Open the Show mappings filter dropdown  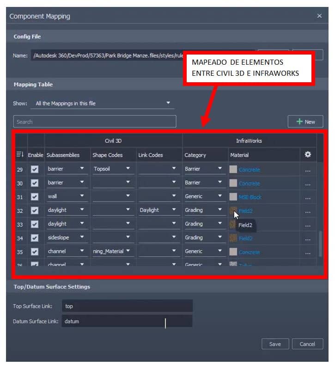coord(103,103)
